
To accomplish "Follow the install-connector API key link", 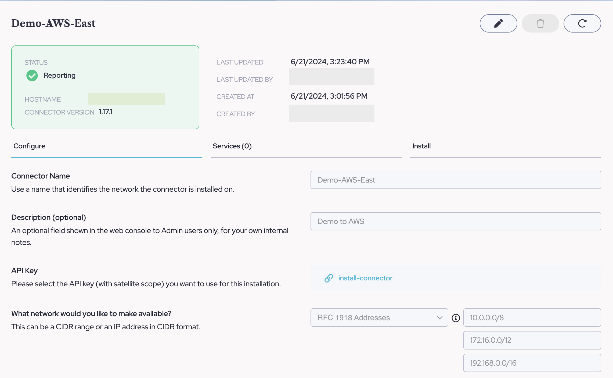I will coord(365,278).
